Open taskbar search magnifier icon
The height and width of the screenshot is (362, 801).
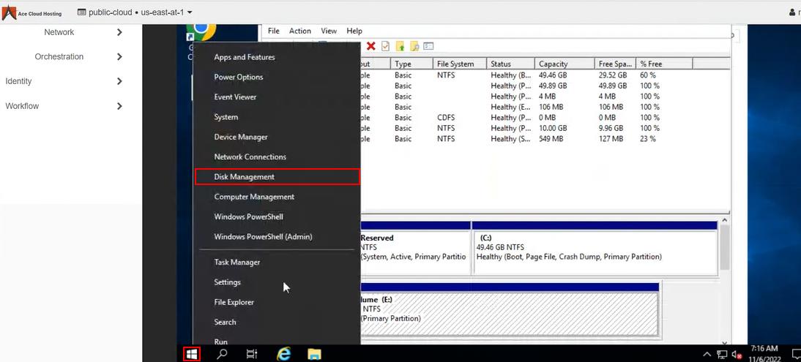(x=222, y=354)
